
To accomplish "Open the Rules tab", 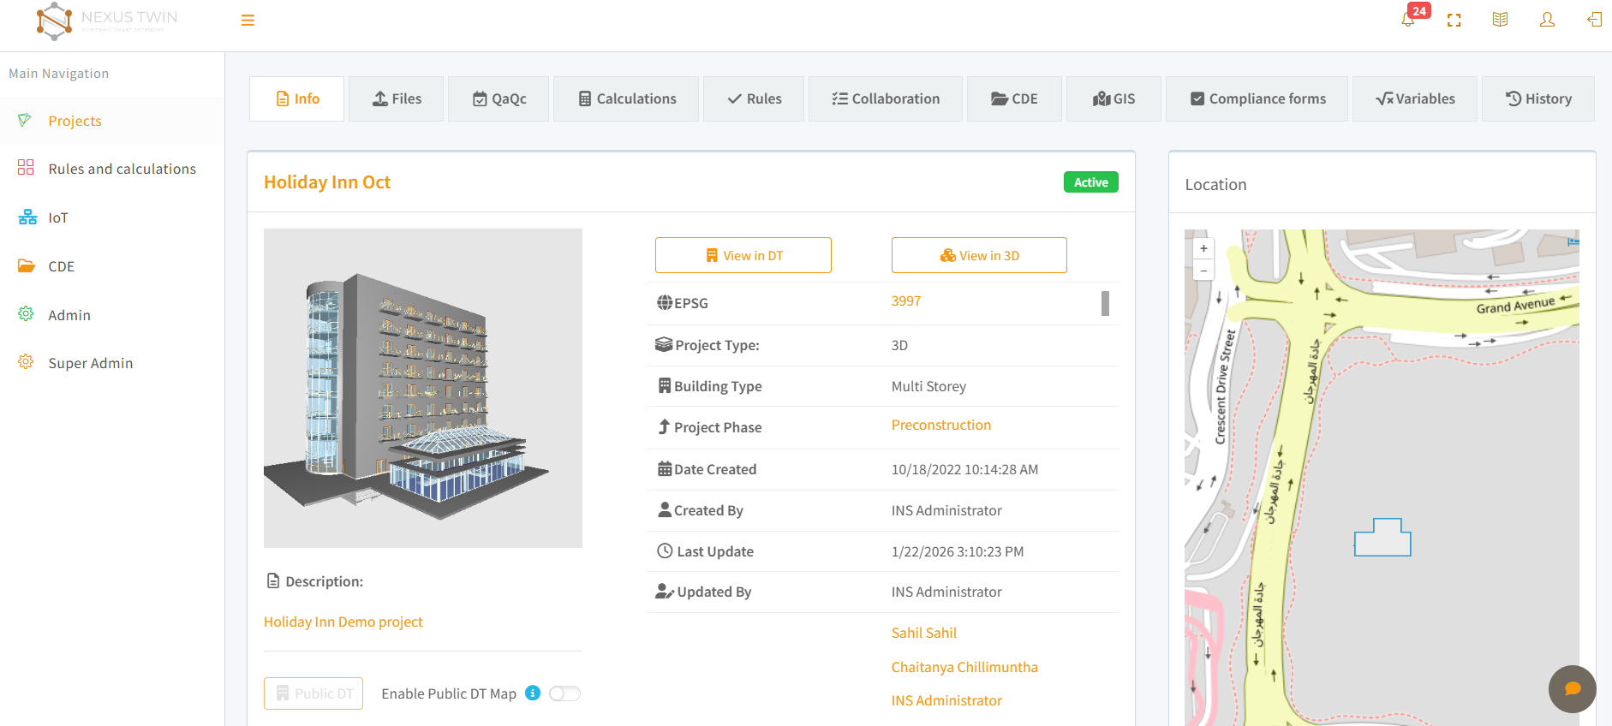I will coord(754,98).
